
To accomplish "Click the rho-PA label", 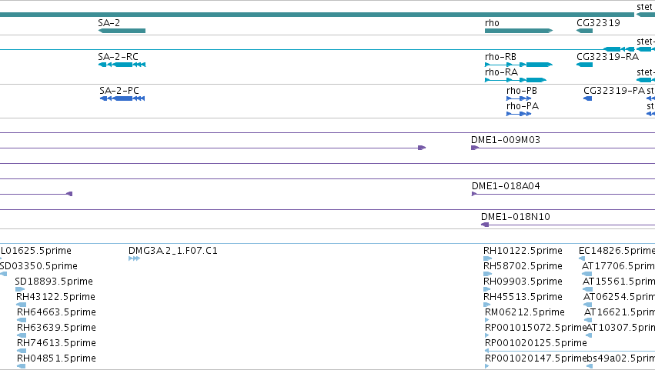I will point(523,106).
